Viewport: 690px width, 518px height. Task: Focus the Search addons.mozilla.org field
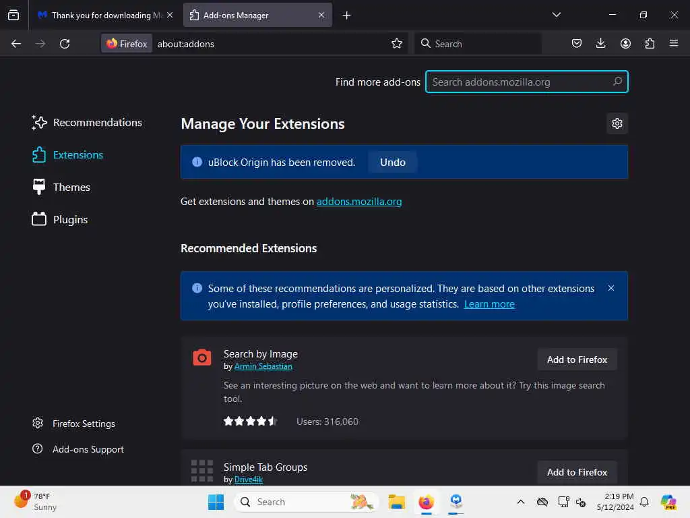click(527, 82)
